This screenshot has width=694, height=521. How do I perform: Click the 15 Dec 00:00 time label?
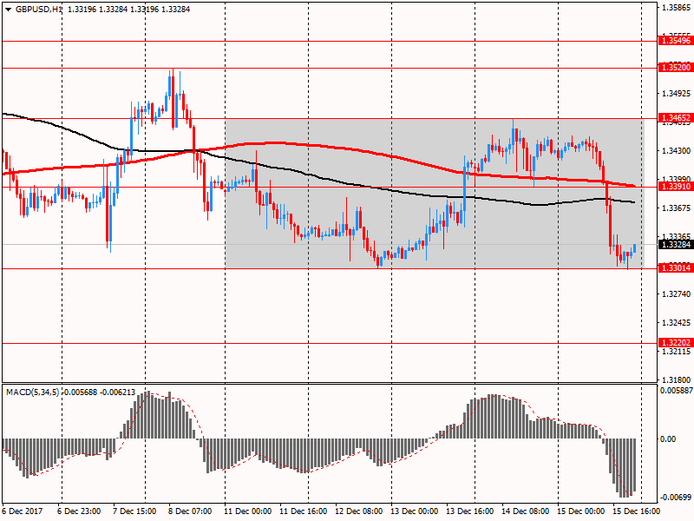click(580, 511)
